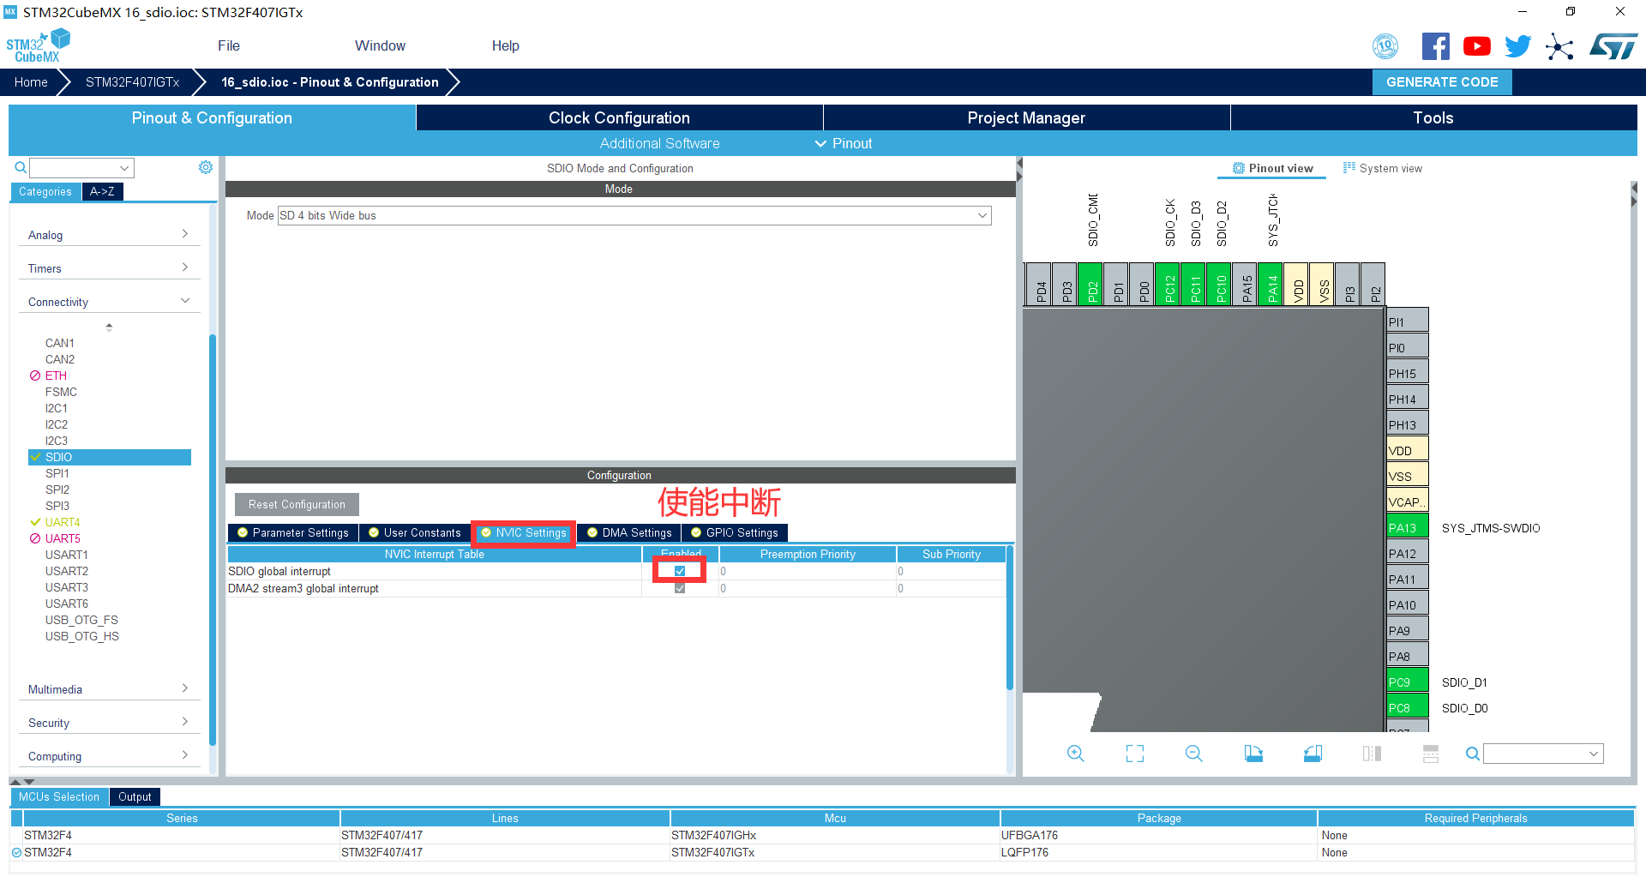Click the peripheral list vertical scrollbar
1646x883 pixels.
pos(212,514)
